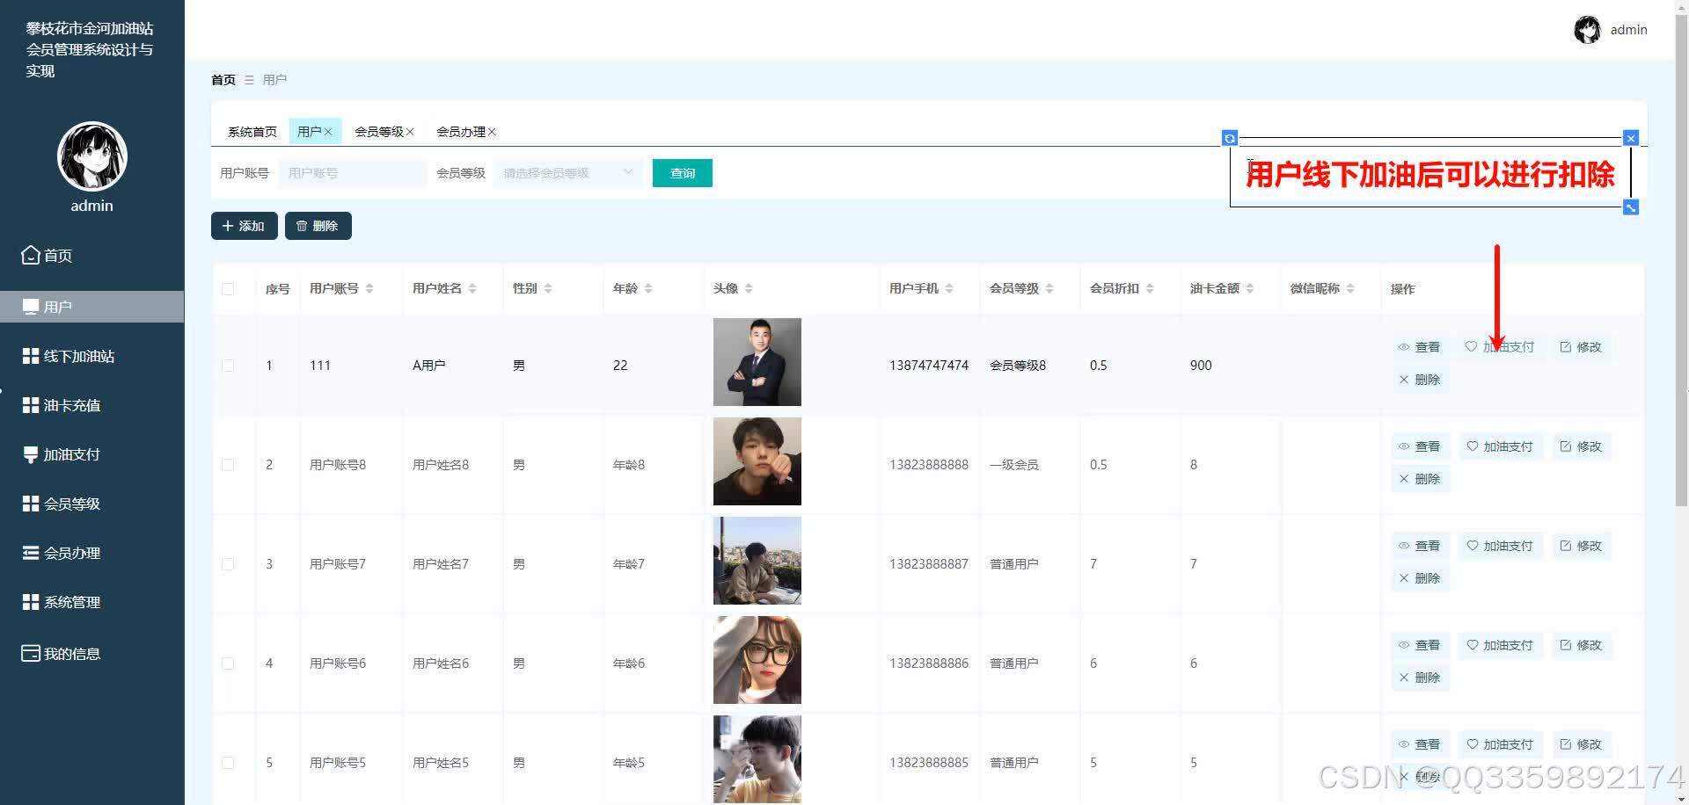Switch to 会员办理 tab
This screenshot has width=1689, height=805.
click(460, 132)
